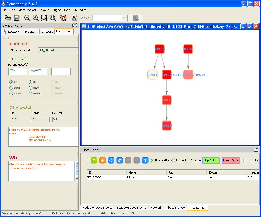Image resolution: width=261 pixels, height=217 pixels.
Task: Float the Control Panel using its corner icon
Action: (x=75, y=25)
